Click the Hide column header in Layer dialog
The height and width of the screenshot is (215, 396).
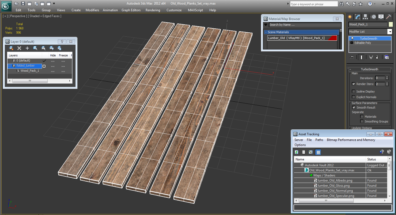click(53, 55)
